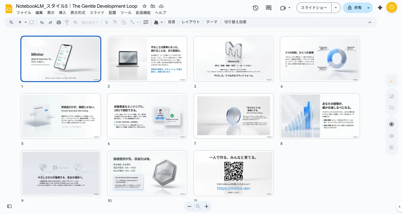Open the play box side icon

point(391,147)
